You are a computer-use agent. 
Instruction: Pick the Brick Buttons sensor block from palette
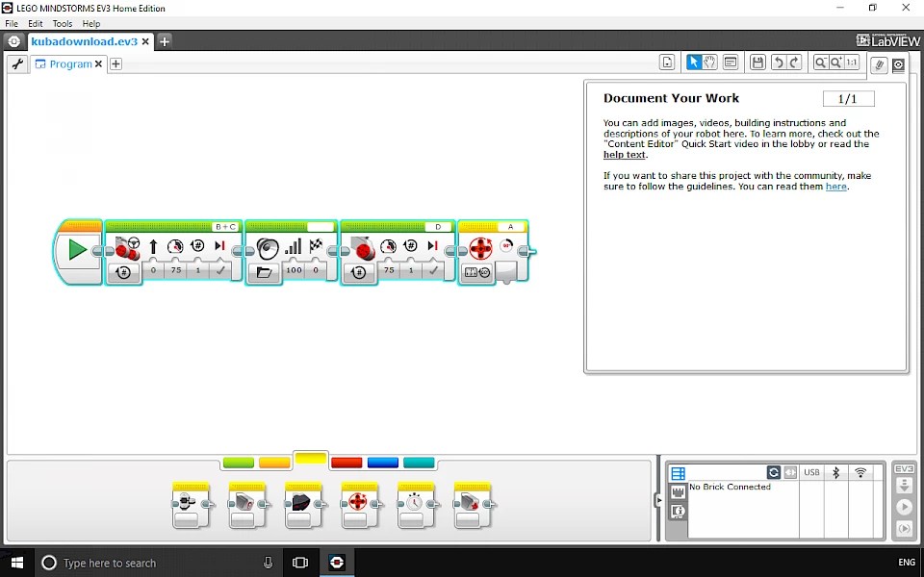[191, 505]
